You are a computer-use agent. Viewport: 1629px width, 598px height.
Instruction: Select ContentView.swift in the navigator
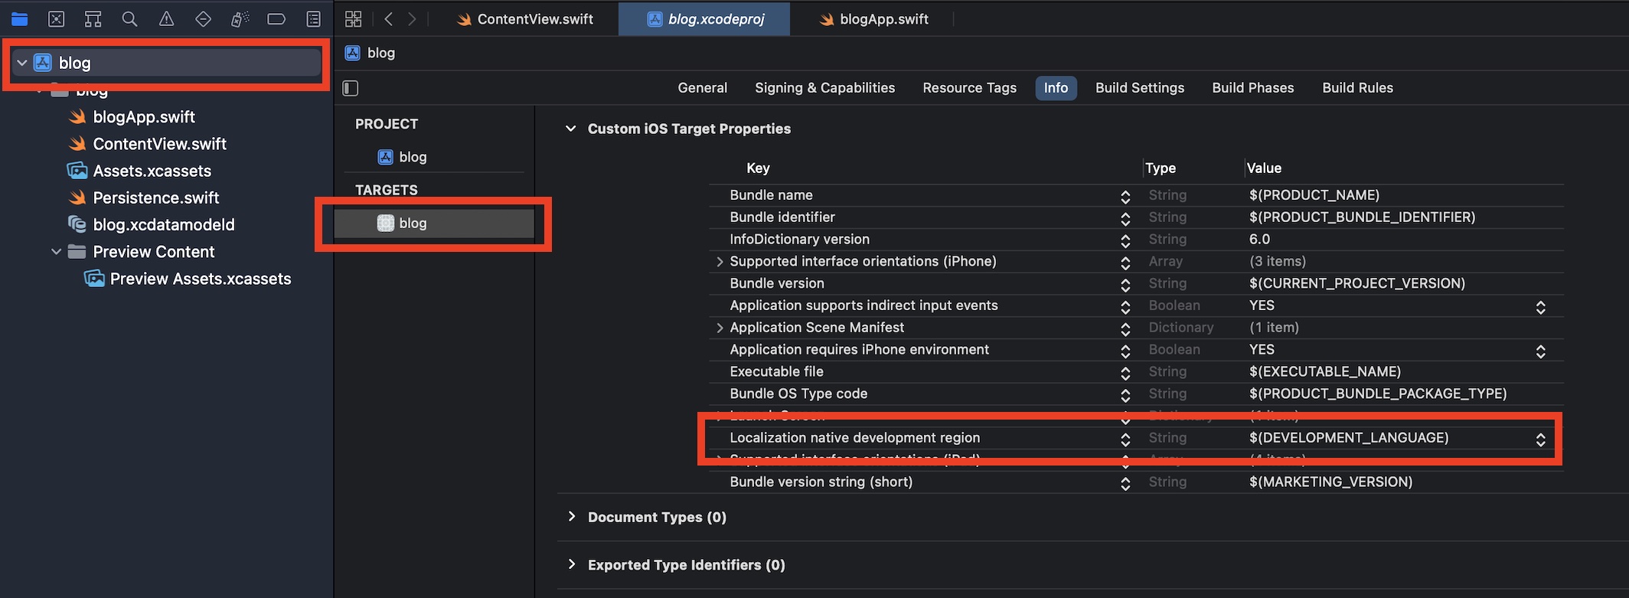click(x=159, y=144)
